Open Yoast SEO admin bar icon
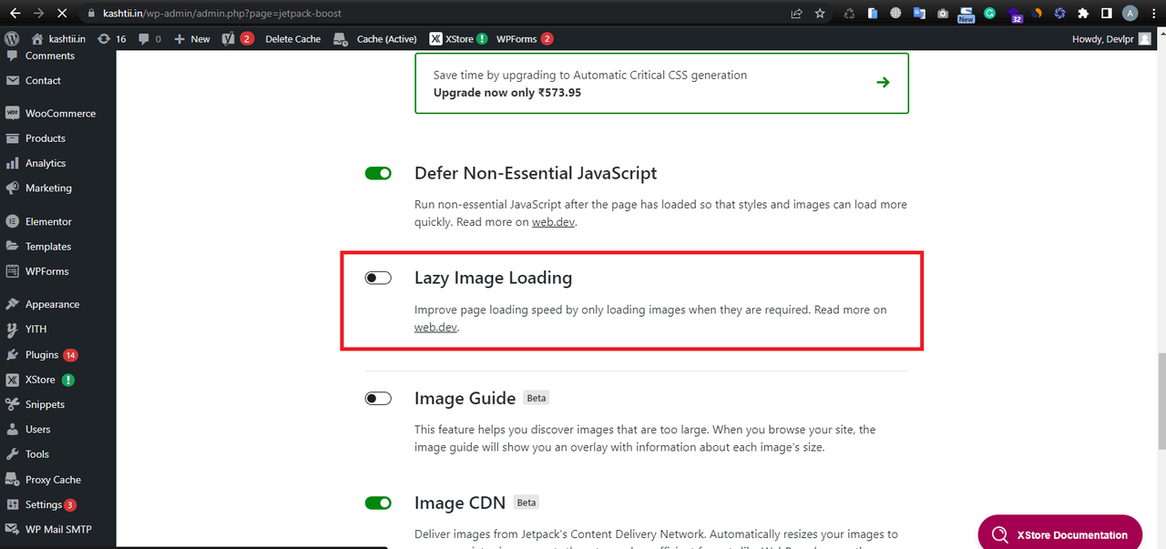This screenshot has height=549, width=1166. coord(237,38)
